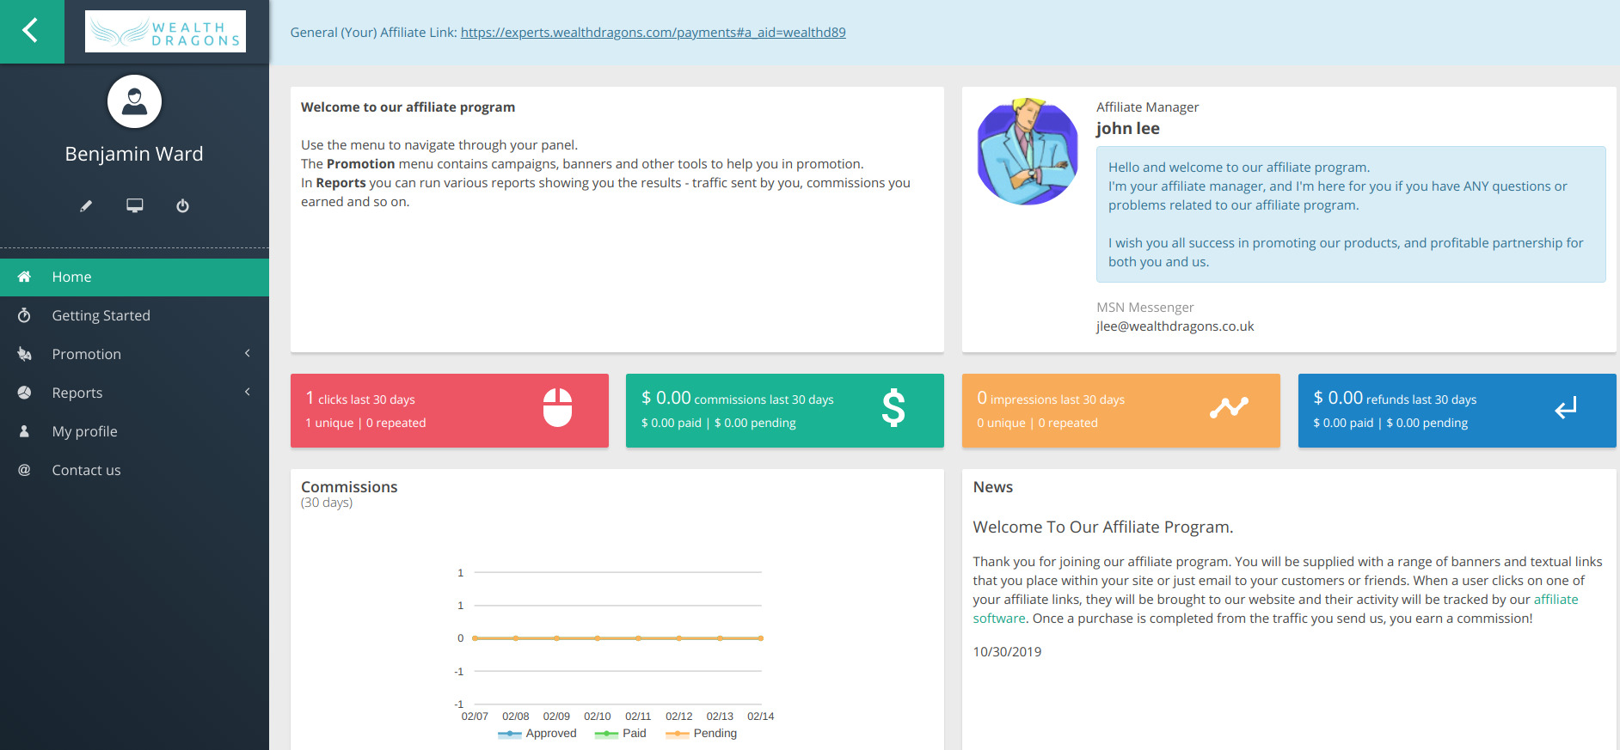1620x750 pixels.
Task: Open the Getting Started menu item
Action: coord(134,315)
